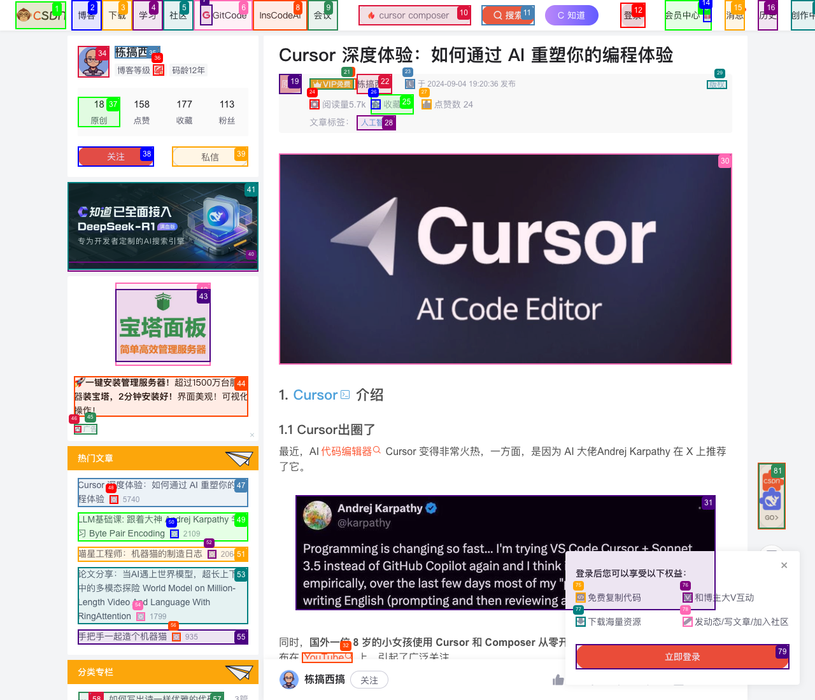Click the 下载海量资源 icon in the popup
Image resolution: width=815 pixels, height=700 pixels.
point(581,622)
